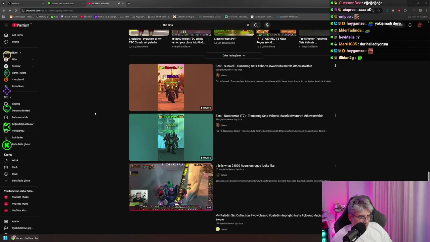Open Daha sonra izle list
430x242 pixels.
coord(19,117)
